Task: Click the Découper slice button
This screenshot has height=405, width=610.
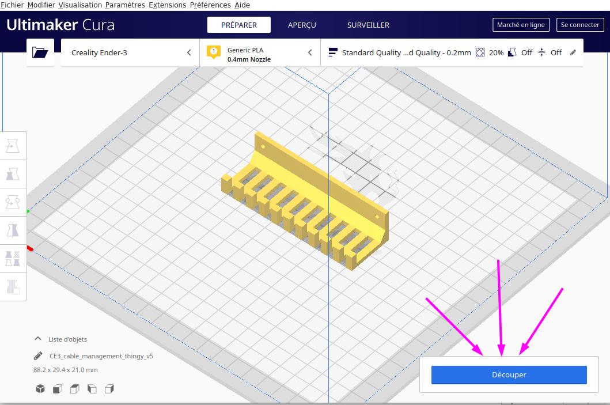Action: click(509, 374)
